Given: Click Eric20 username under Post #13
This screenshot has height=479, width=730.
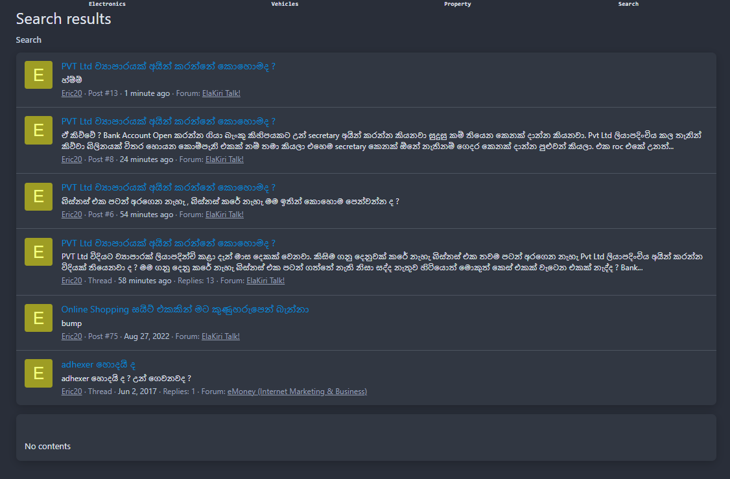Looking at the screenshot, I should coord(72,93).
